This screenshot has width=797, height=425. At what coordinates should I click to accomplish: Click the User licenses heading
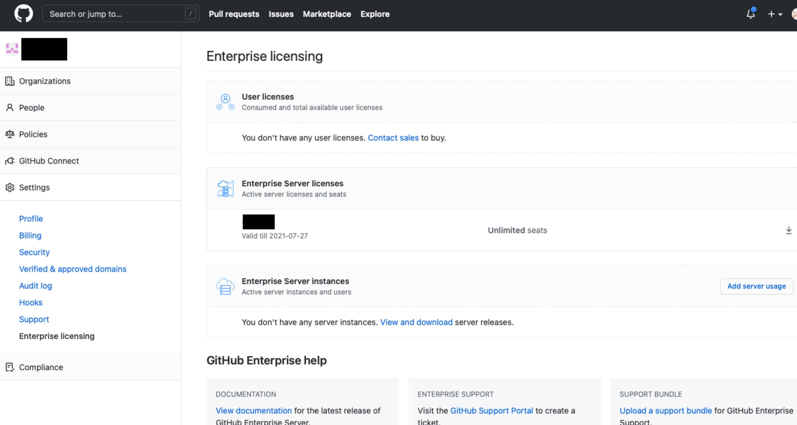(268, 97)
